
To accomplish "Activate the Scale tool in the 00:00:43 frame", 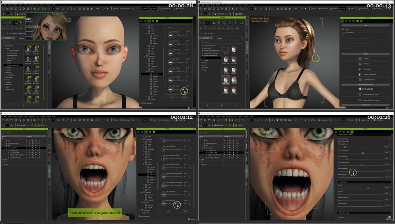I will (266, 9).
